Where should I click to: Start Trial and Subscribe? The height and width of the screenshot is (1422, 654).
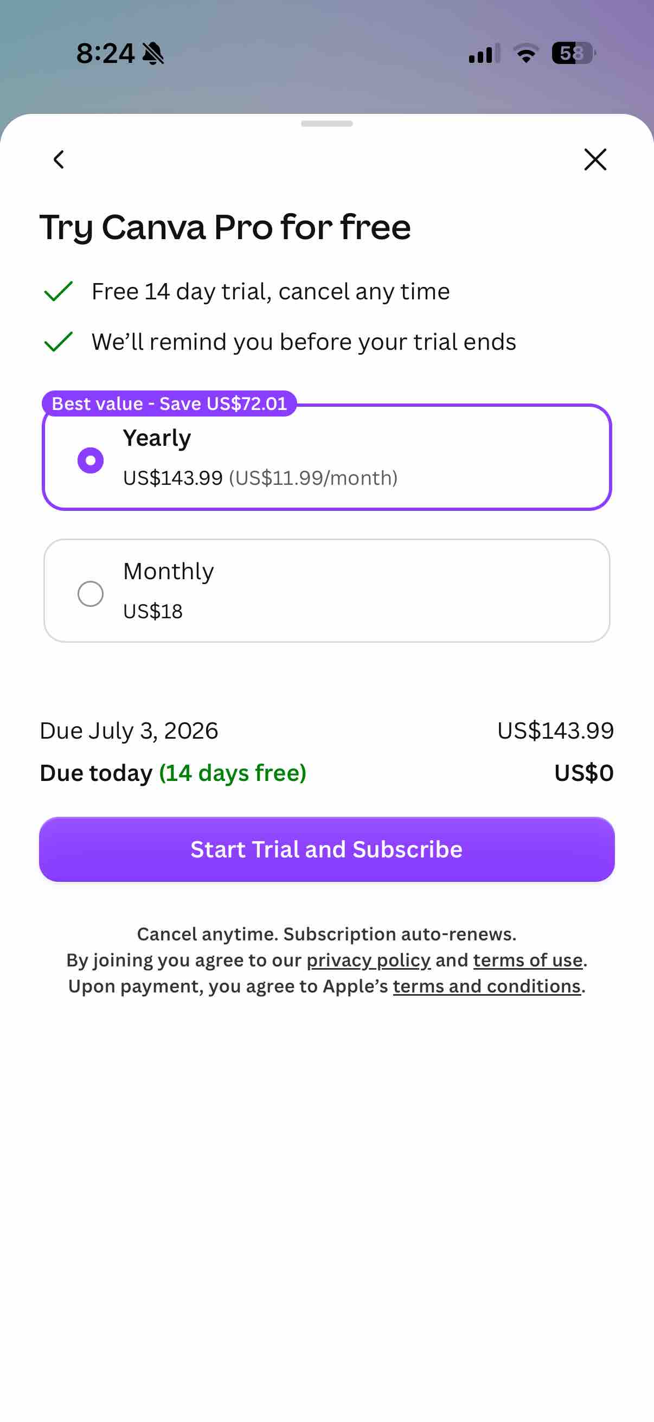[326, 849]
